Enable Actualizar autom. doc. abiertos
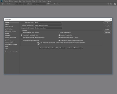The width and height of the screenshot is (117, 94). (22, 33)
